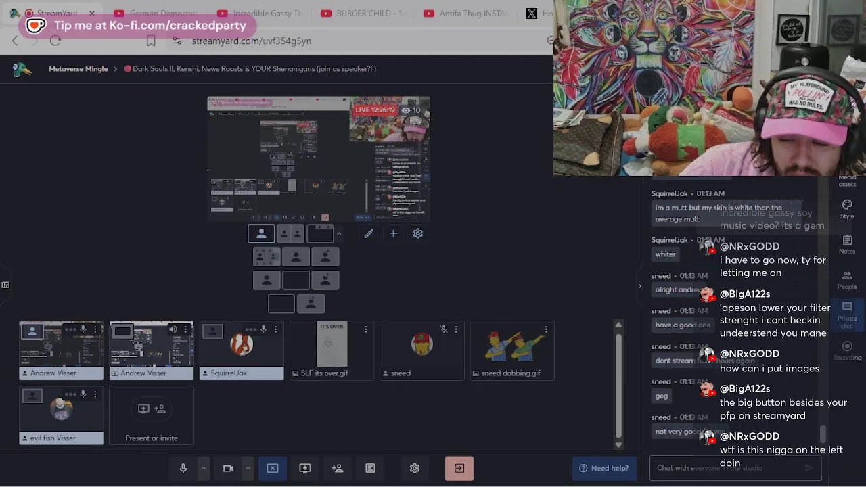
Task: Click the left edge panel toggle icon
Action: 5,285
